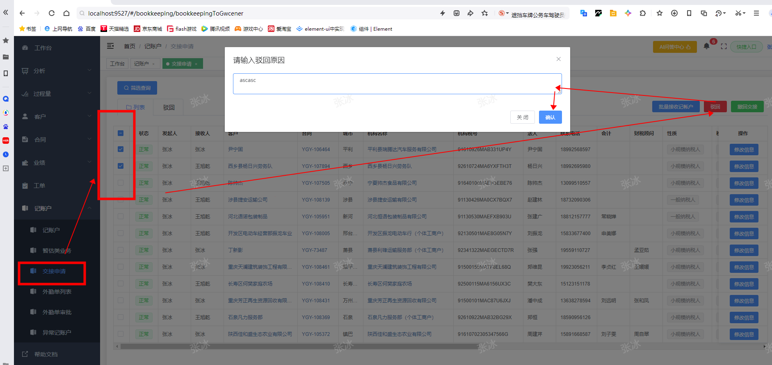
Task: Open the 暂估类业务 submenu item
Action: (x=57, y=251)
